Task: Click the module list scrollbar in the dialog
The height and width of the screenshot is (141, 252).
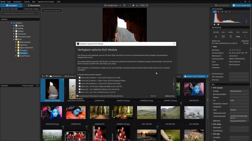Action: tap(174, 84)
